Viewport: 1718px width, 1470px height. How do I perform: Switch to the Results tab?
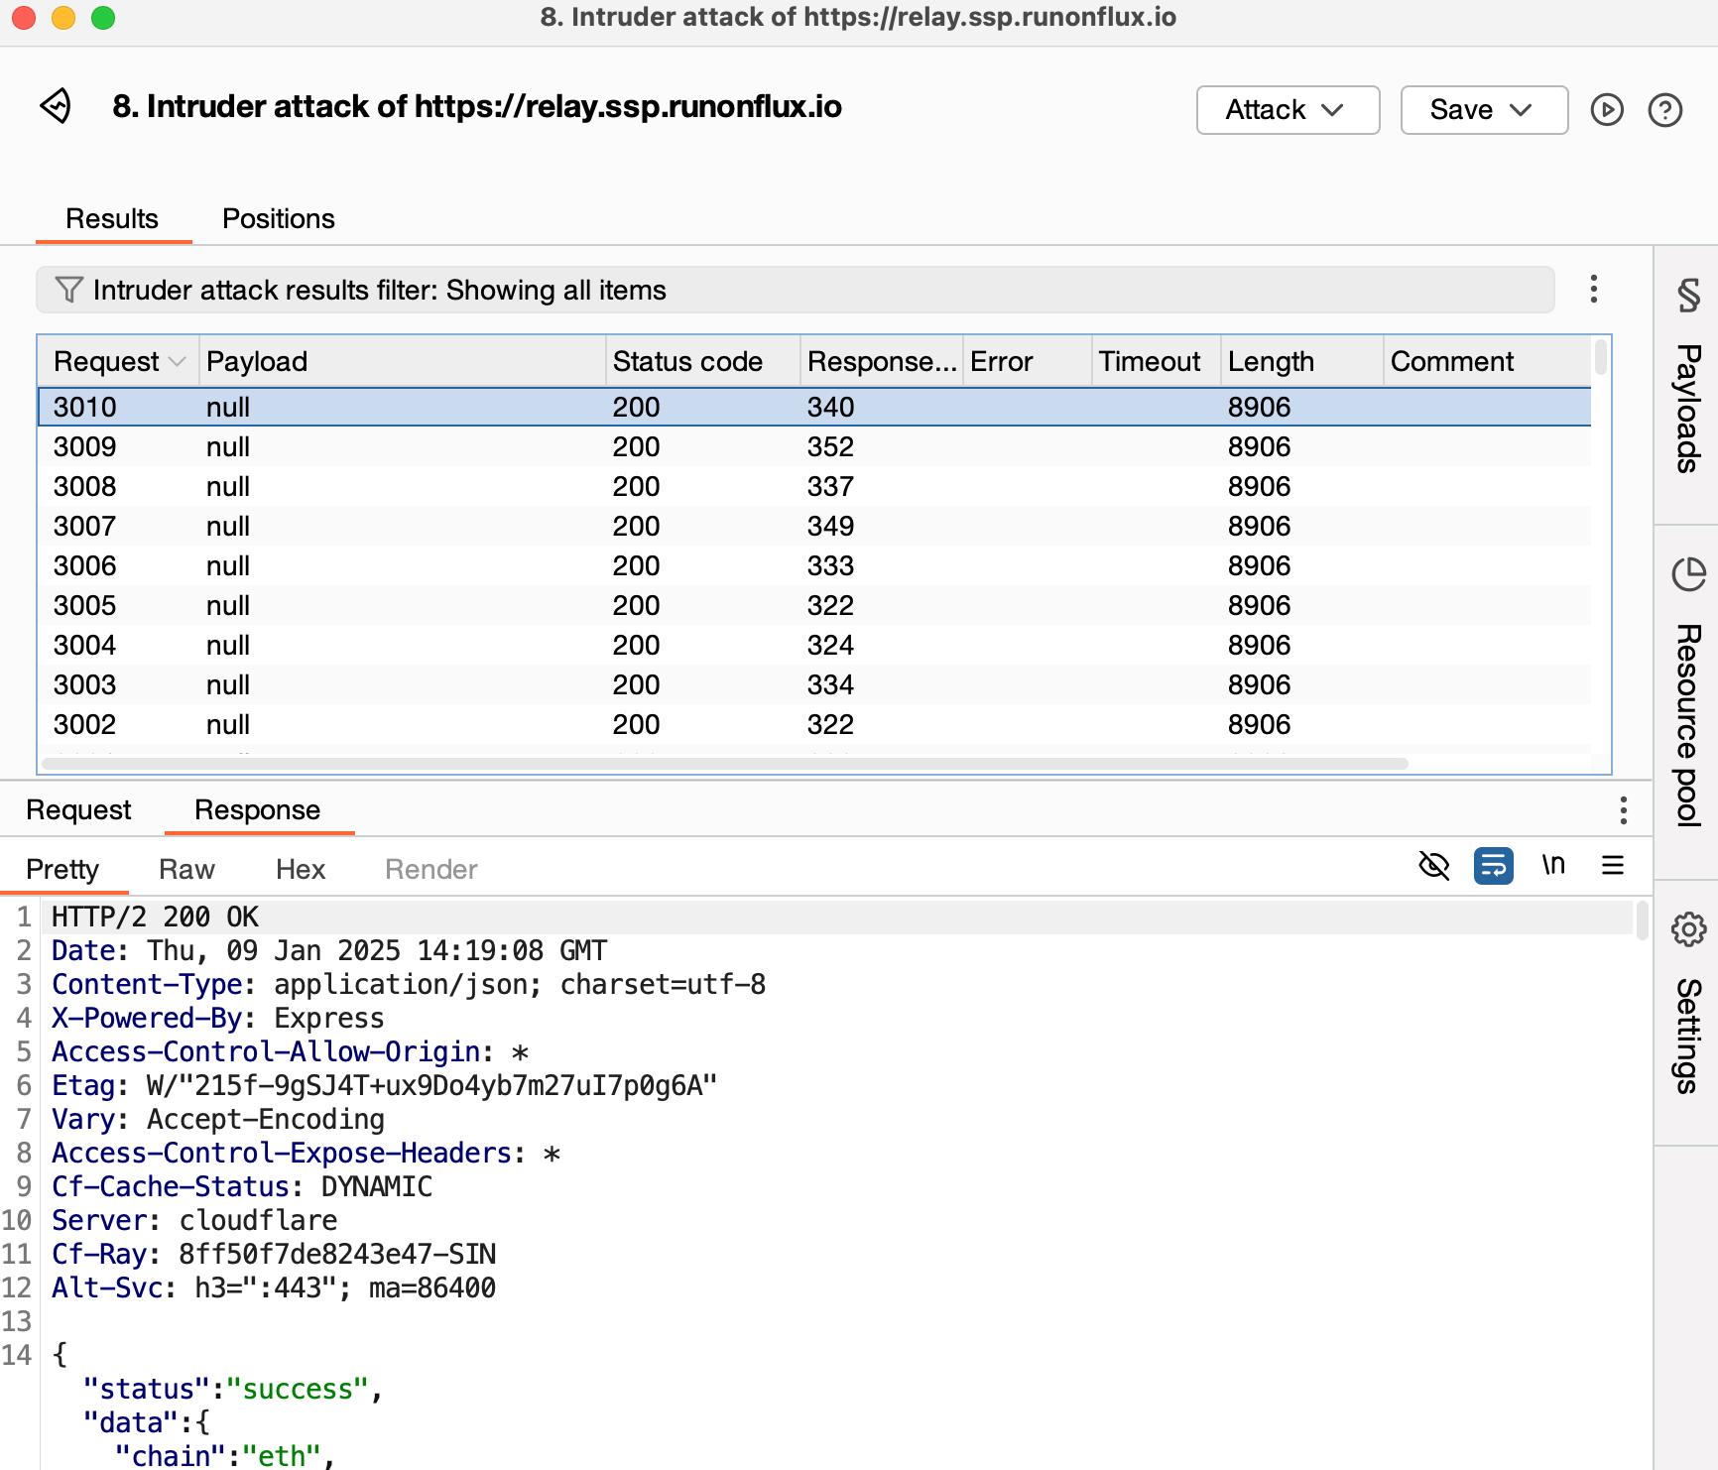click(112, 218)
